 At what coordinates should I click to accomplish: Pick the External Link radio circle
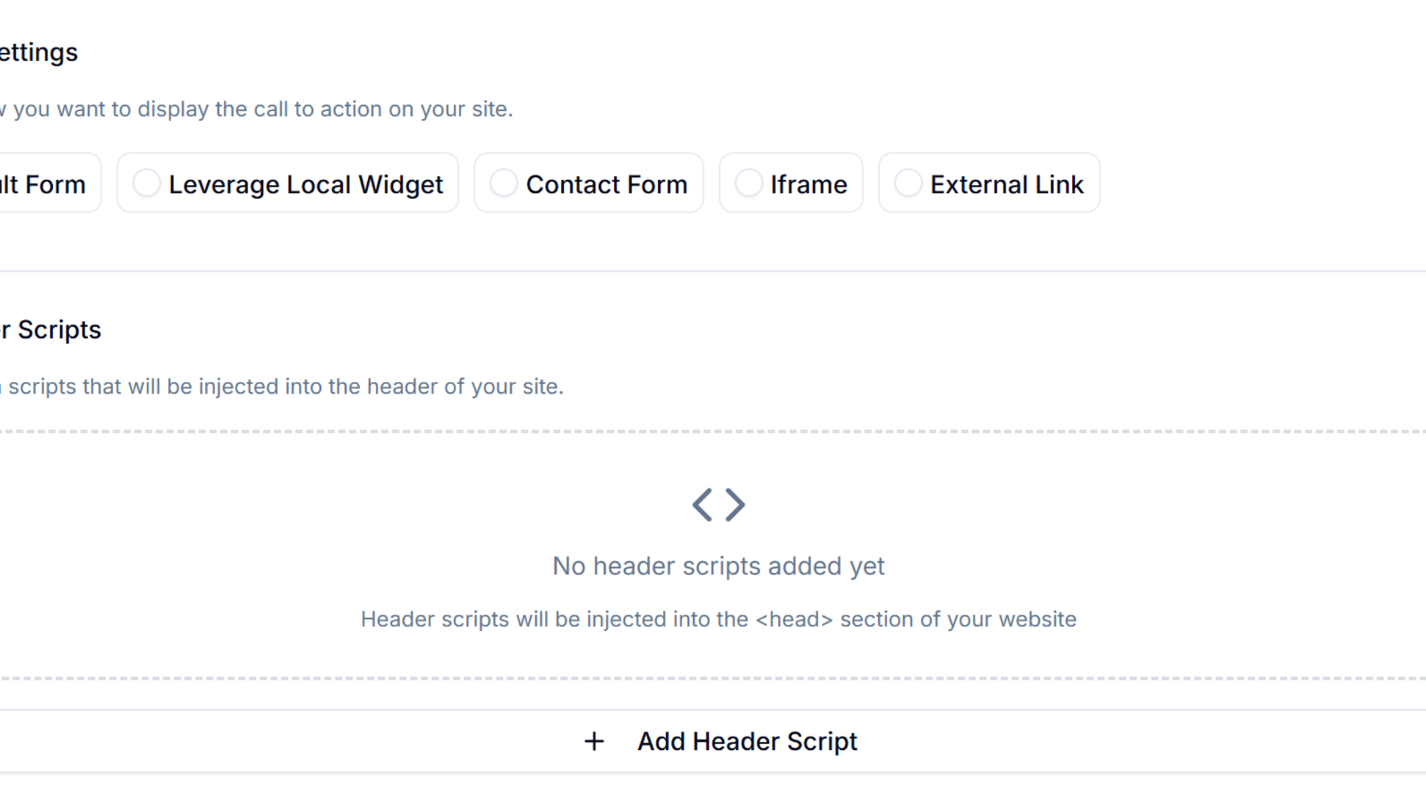point(908,183)
